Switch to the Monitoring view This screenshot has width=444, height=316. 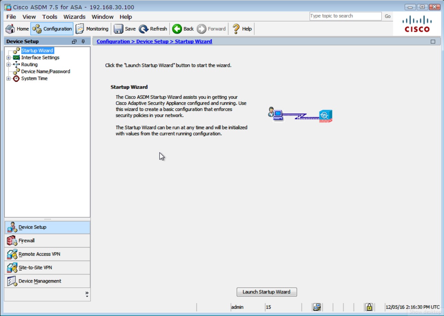pos(92,29)
